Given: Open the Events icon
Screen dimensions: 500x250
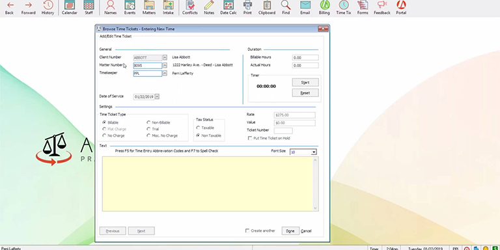Looking at the screenshot, I should [130, 8].
